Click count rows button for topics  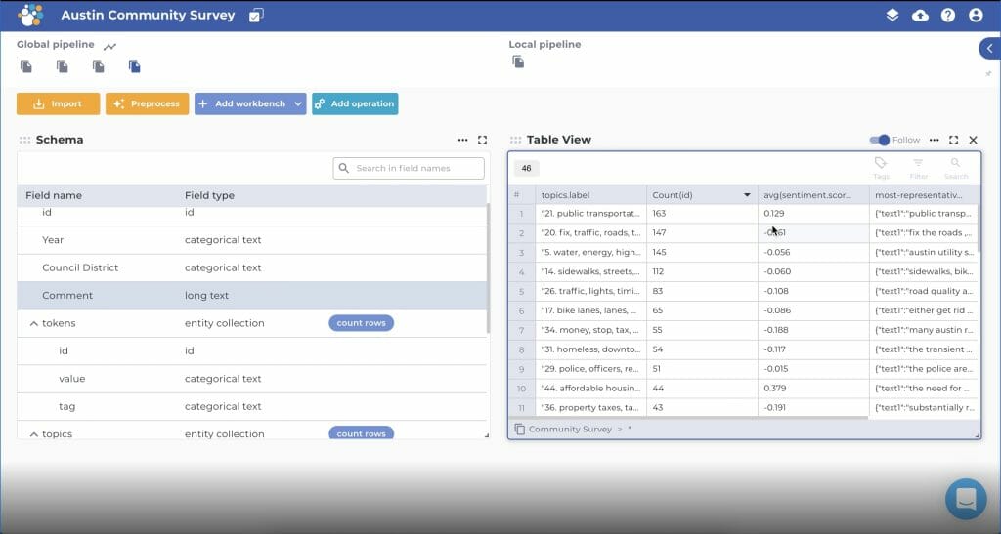[362, 433]
